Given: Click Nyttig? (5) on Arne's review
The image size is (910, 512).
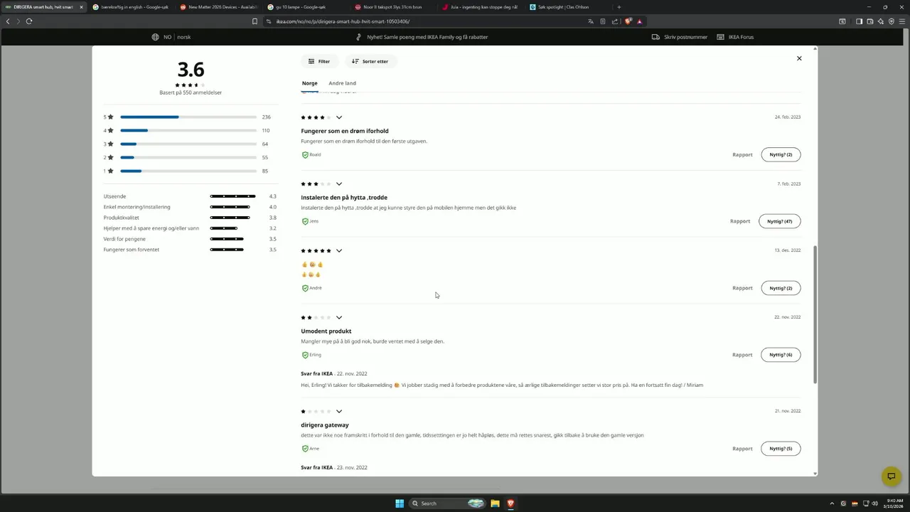Looking at the screenshot, I should click(x=781, y=449).
